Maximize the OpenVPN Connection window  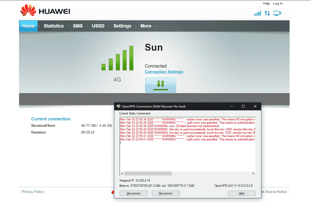click(243, 106)
